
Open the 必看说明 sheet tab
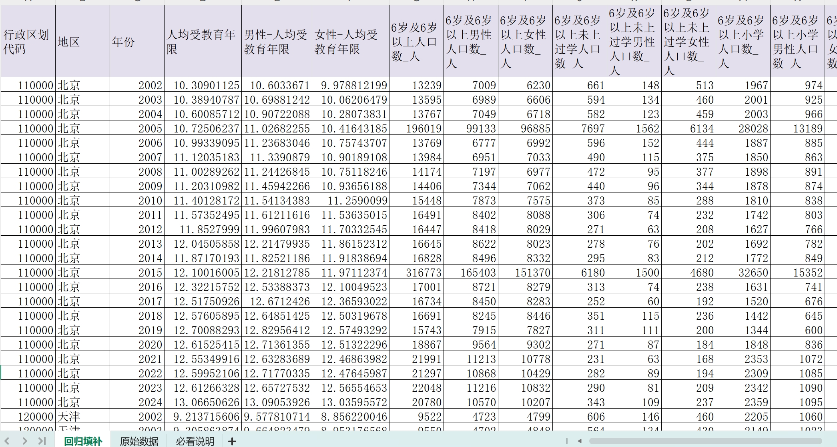pos(195,441)
